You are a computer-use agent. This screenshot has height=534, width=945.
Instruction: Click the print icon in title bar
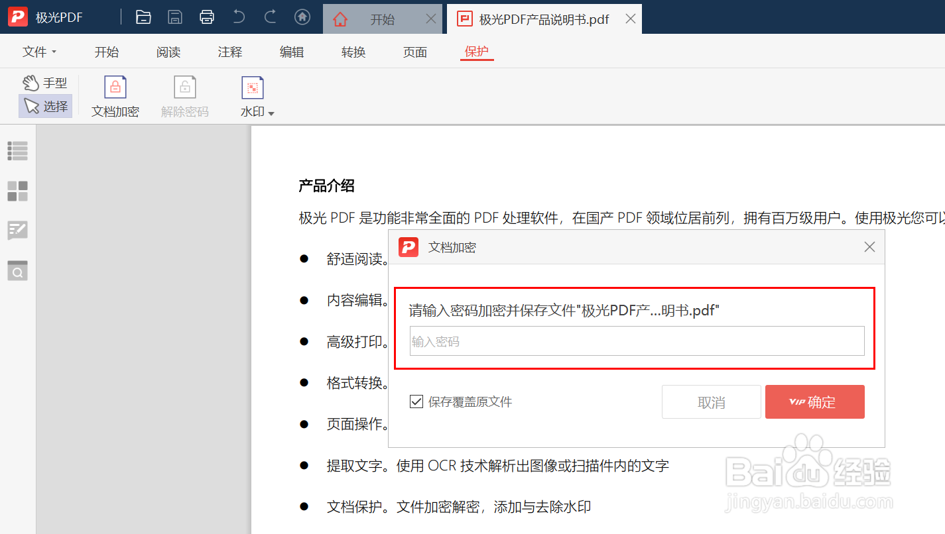[207, 17]
